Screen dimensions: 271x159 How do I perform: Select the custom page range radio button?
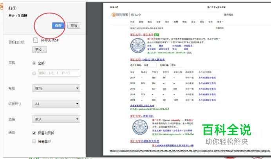click(34, 73)
